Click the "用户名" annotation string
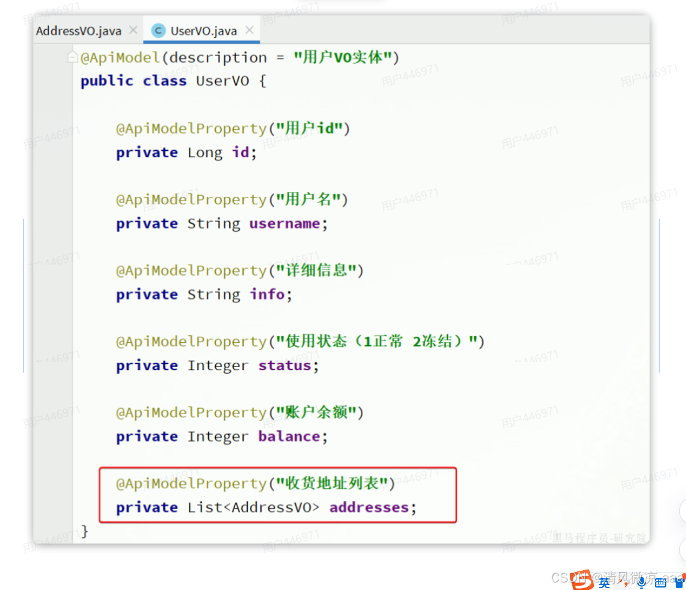The width and height of the screenshot is (686, 590). pyautogui.click(x=308, y=199)
